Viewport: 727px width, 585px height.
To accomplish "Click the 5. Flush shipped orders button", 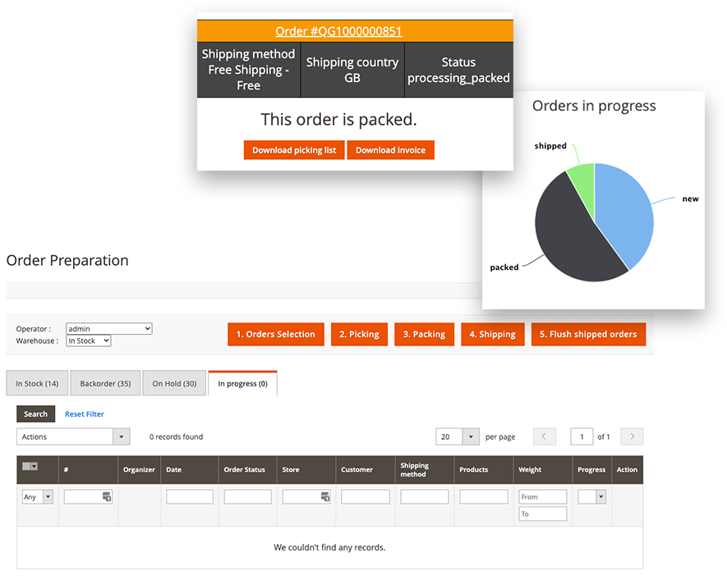I will point(588,334).
